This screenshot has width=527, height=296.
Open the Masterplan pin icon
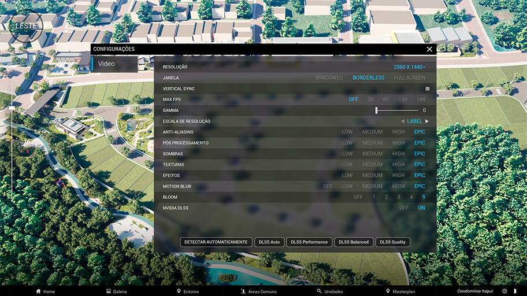coord(387,291)
